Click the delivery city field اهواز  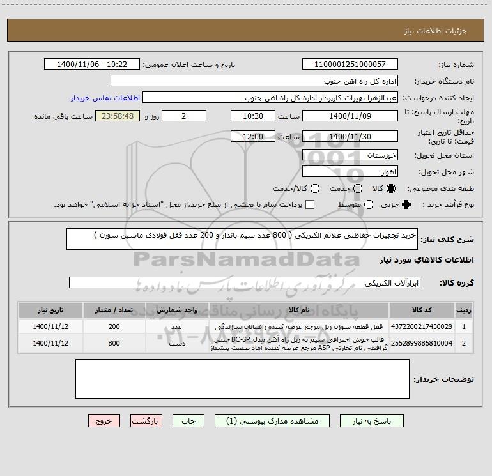click(x=350, y=171)
